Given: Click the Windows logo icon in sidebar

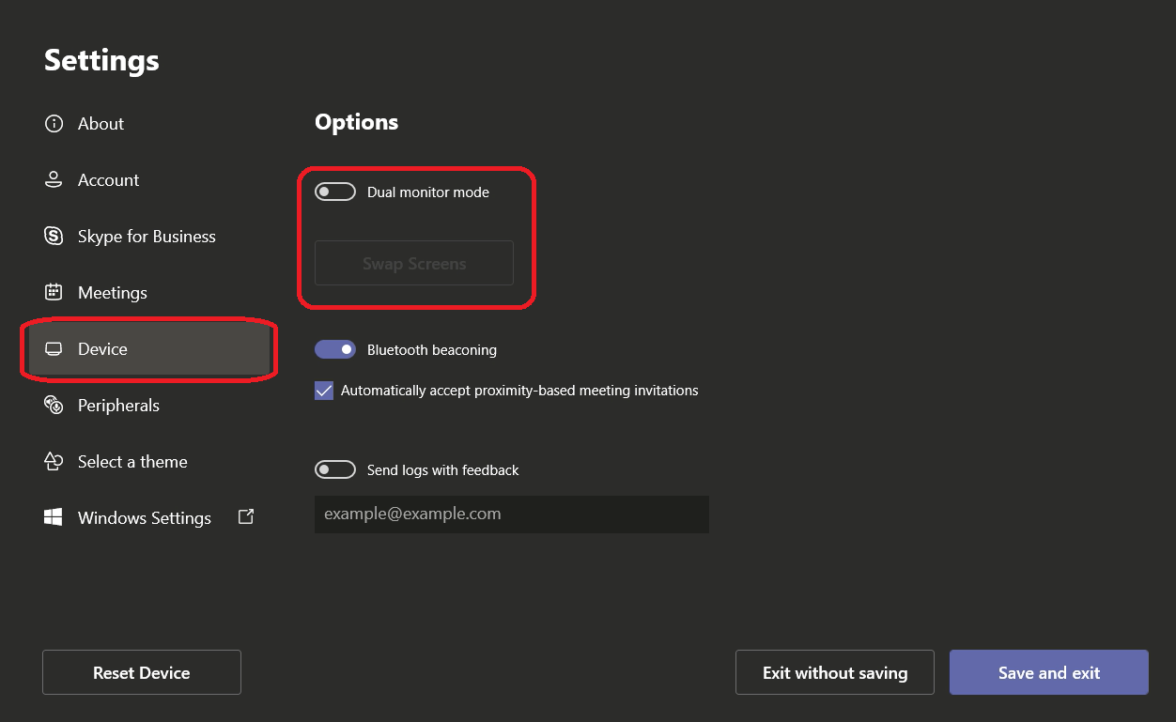Looking at the screenshot, I should coord(54,517).
